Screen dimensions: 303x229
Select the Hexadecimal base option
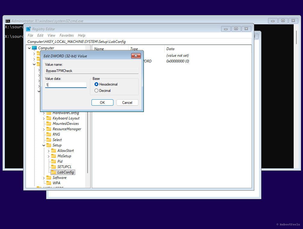(x=96, y=84)
